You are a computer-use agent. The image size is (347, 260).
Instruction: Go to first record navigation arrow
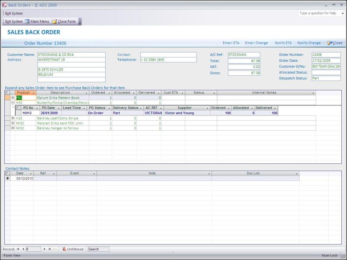point(18,249)
